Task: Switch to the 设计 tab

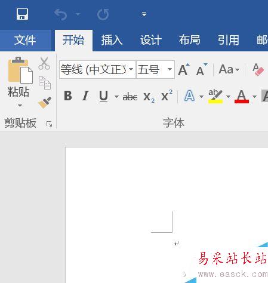Action: pos(151,40)
